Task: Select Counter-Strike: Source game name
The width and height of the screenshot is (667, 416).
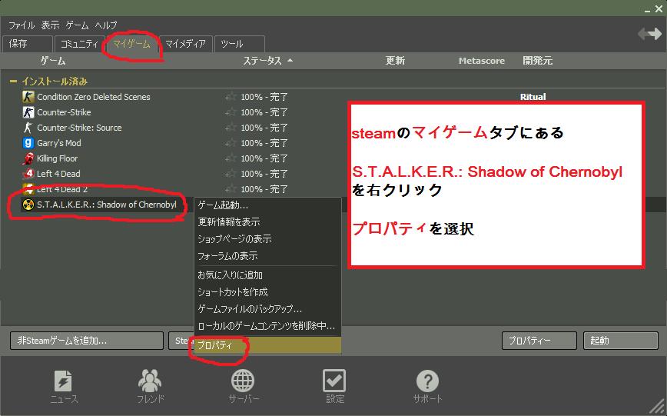Action: coord(79,128)
